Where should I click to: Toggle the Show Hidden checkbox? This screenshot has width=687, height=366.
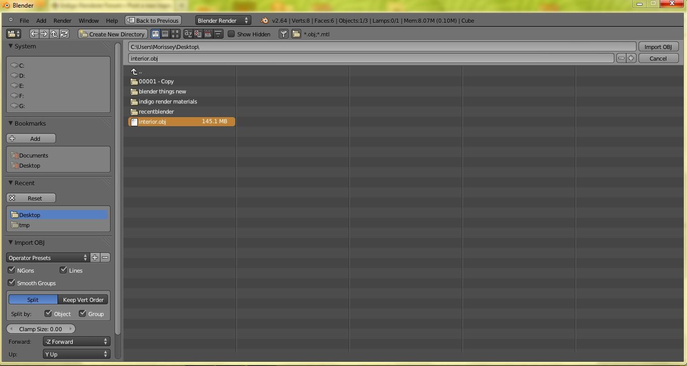point(231,34)
